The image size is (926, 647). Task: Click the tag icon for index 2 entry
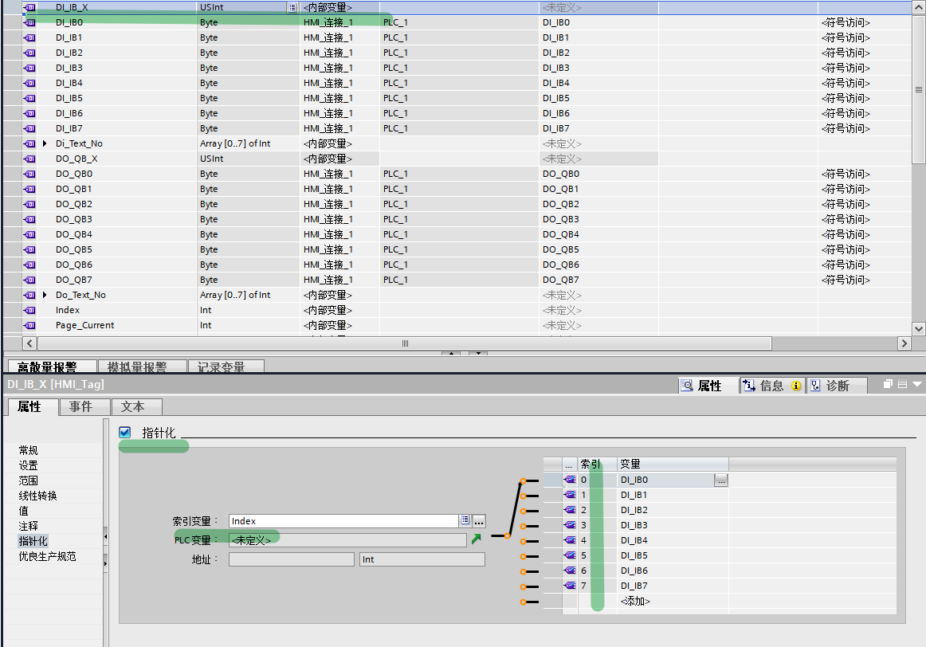point(570,510)
